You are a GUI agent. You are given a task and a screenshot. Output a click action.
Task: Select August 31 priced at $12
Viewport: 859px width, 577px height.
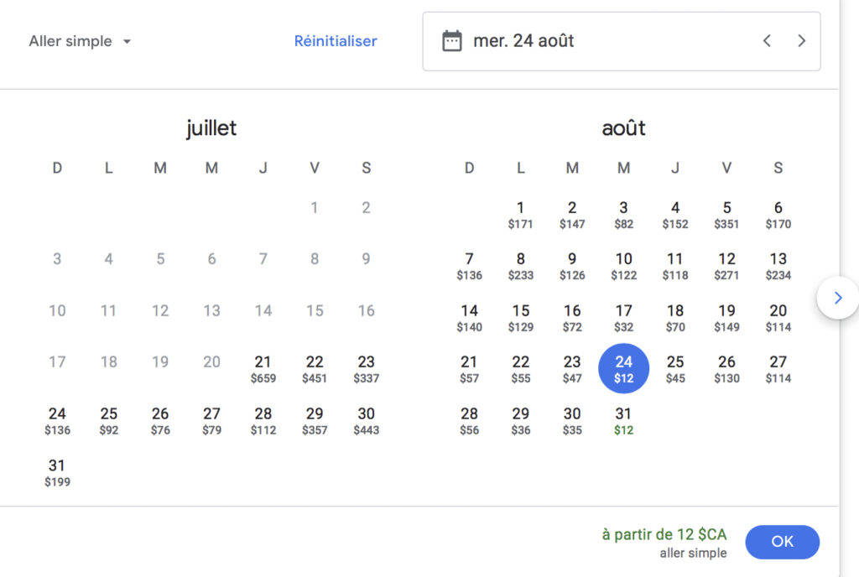click(623, 421)
